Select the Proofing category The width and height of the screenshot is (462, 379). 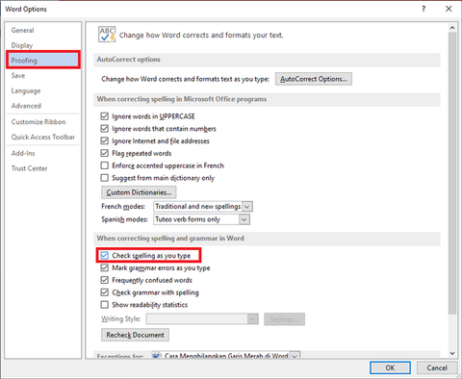pyautogui.click(x=42, y=60)
